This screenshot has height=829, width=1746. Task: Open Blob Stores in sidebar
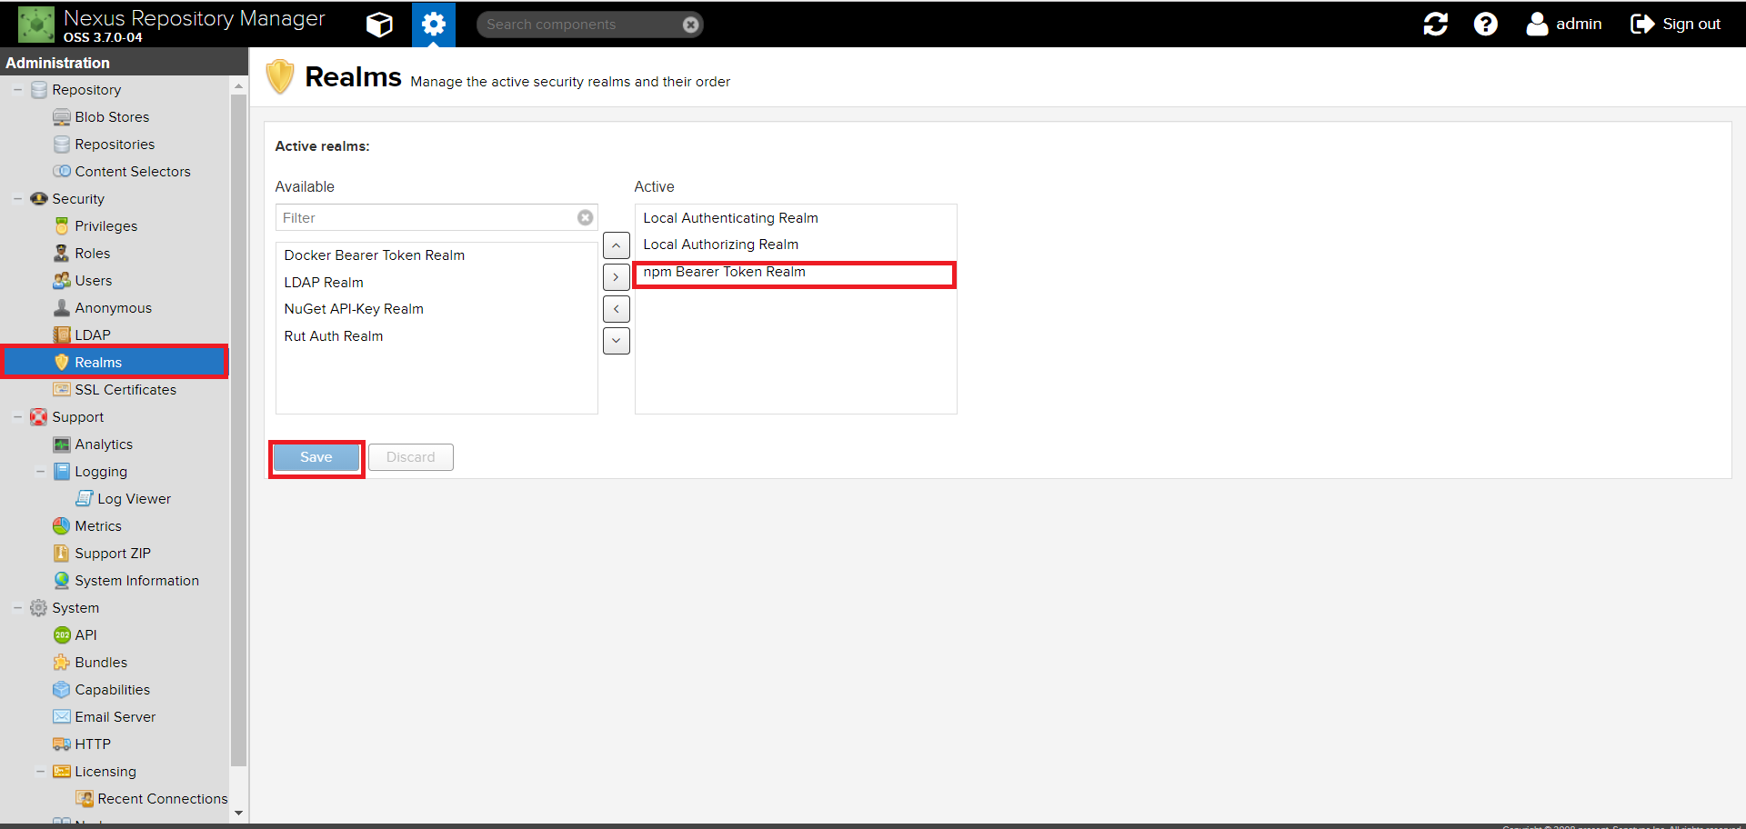coord(112,117)
